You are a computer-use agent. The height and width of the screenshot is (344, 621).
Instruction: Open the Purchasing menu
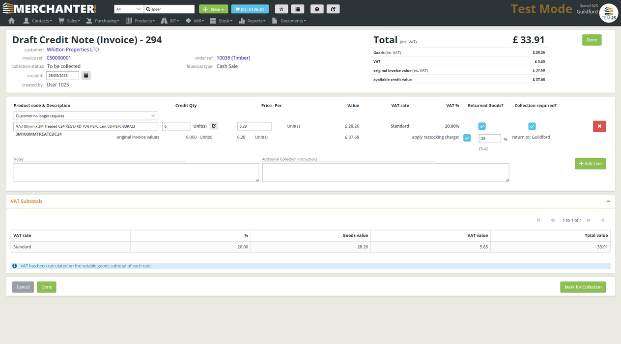[103, 21]
